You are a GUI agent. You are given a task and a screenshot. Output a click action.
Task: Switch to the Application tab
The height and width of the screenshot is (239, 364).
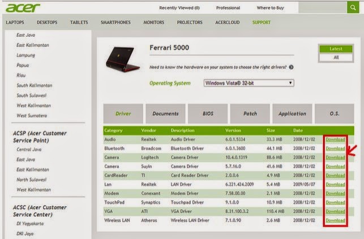[292, 114]
